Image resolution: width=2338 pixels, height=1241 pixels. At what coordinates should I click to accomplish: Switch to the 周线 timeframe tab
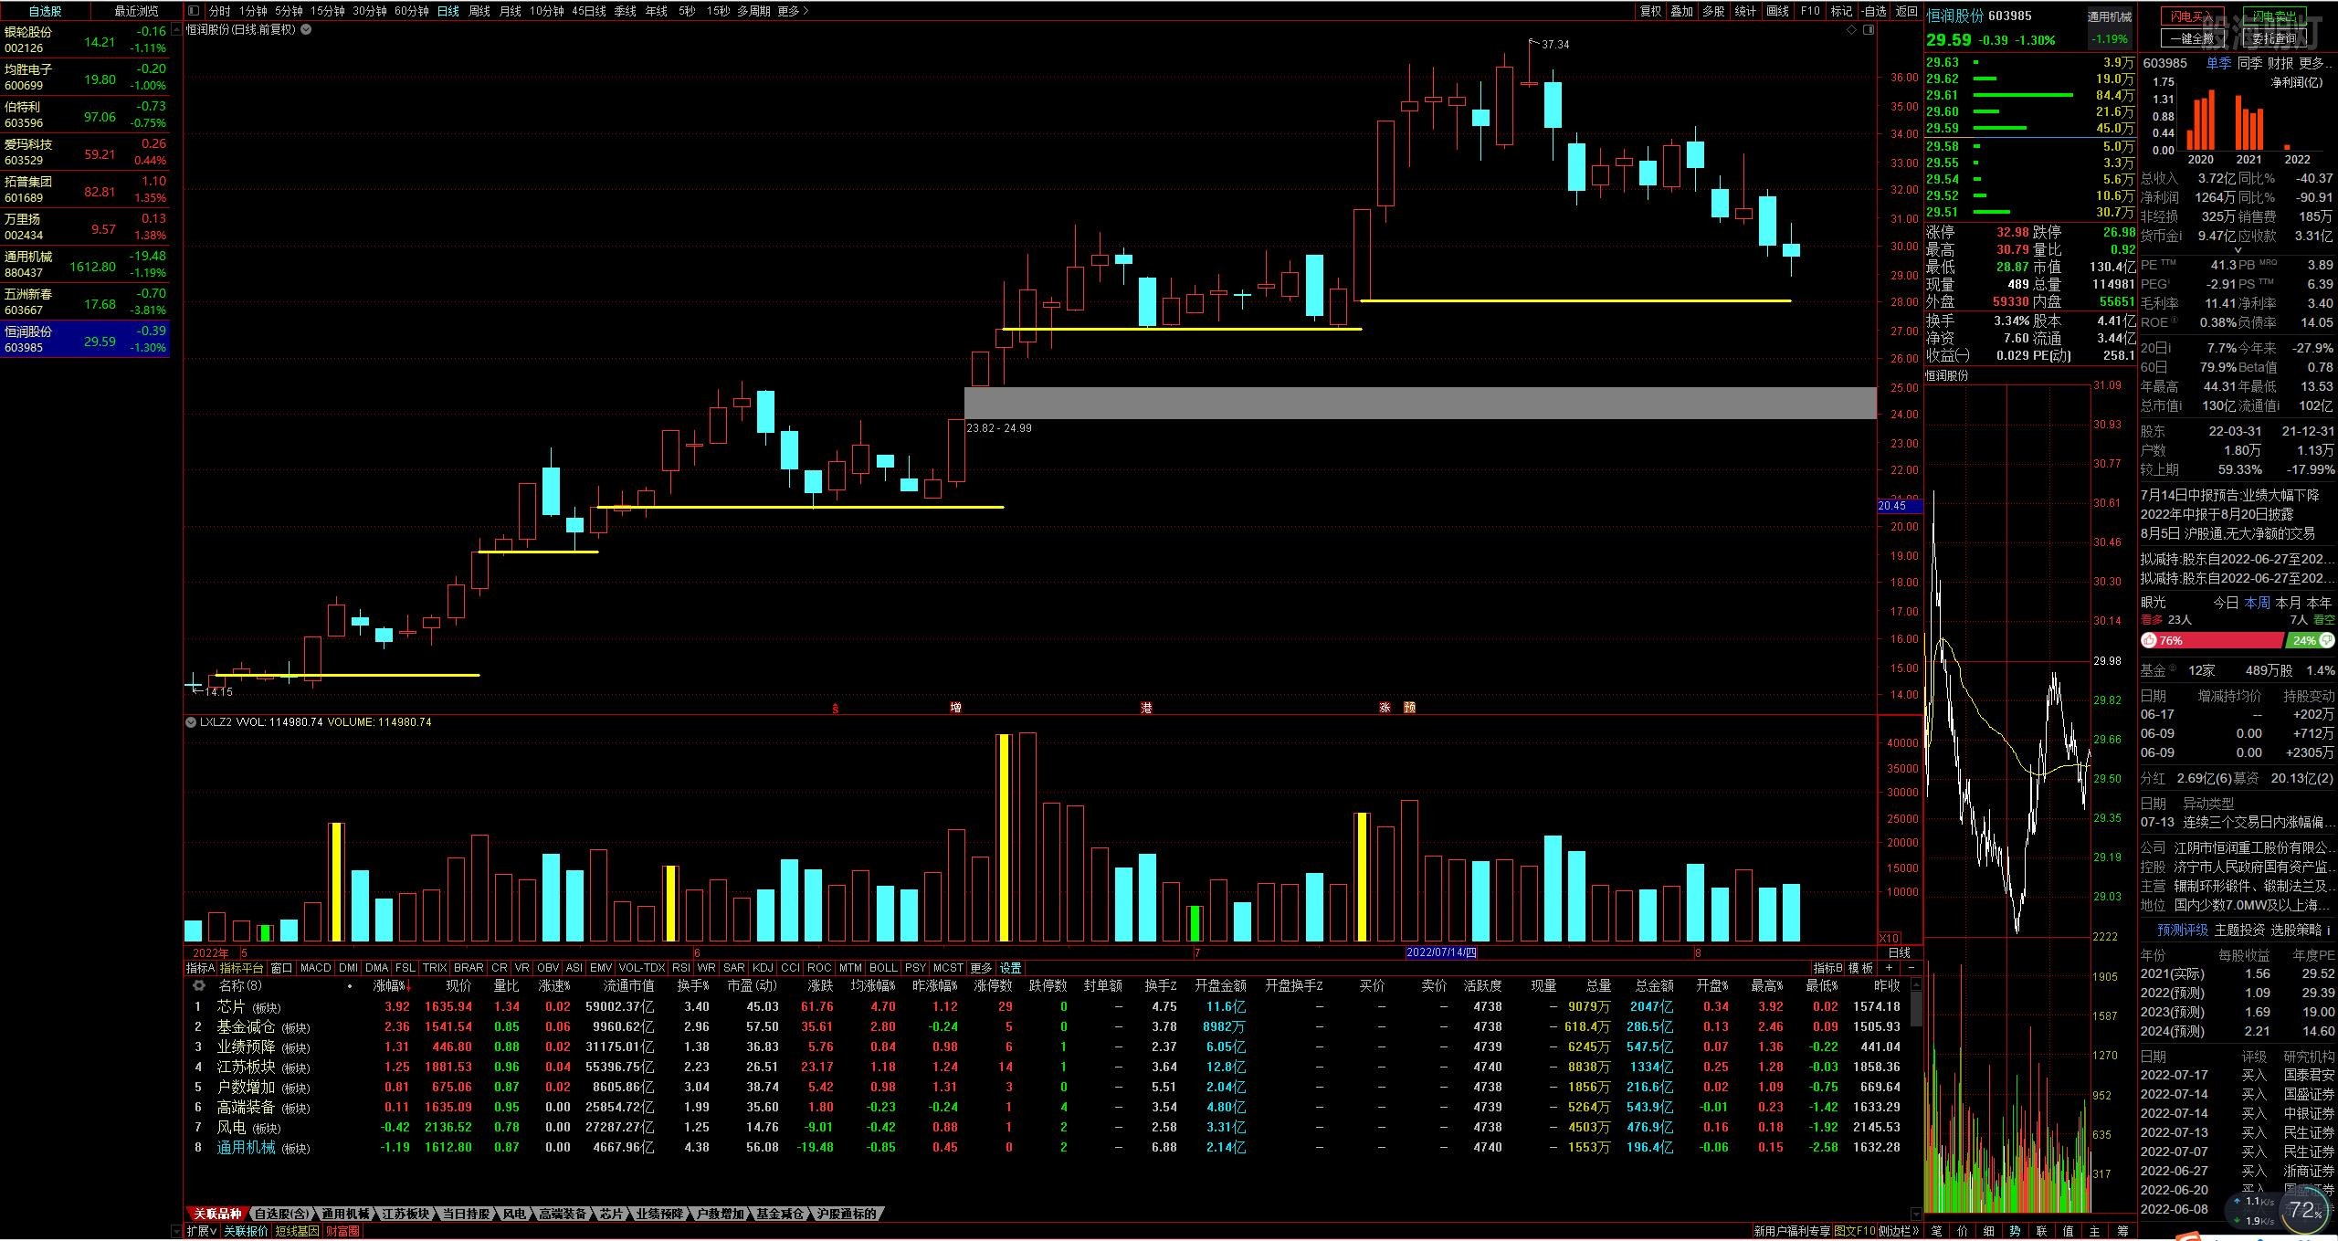click(x=479, y=11)
